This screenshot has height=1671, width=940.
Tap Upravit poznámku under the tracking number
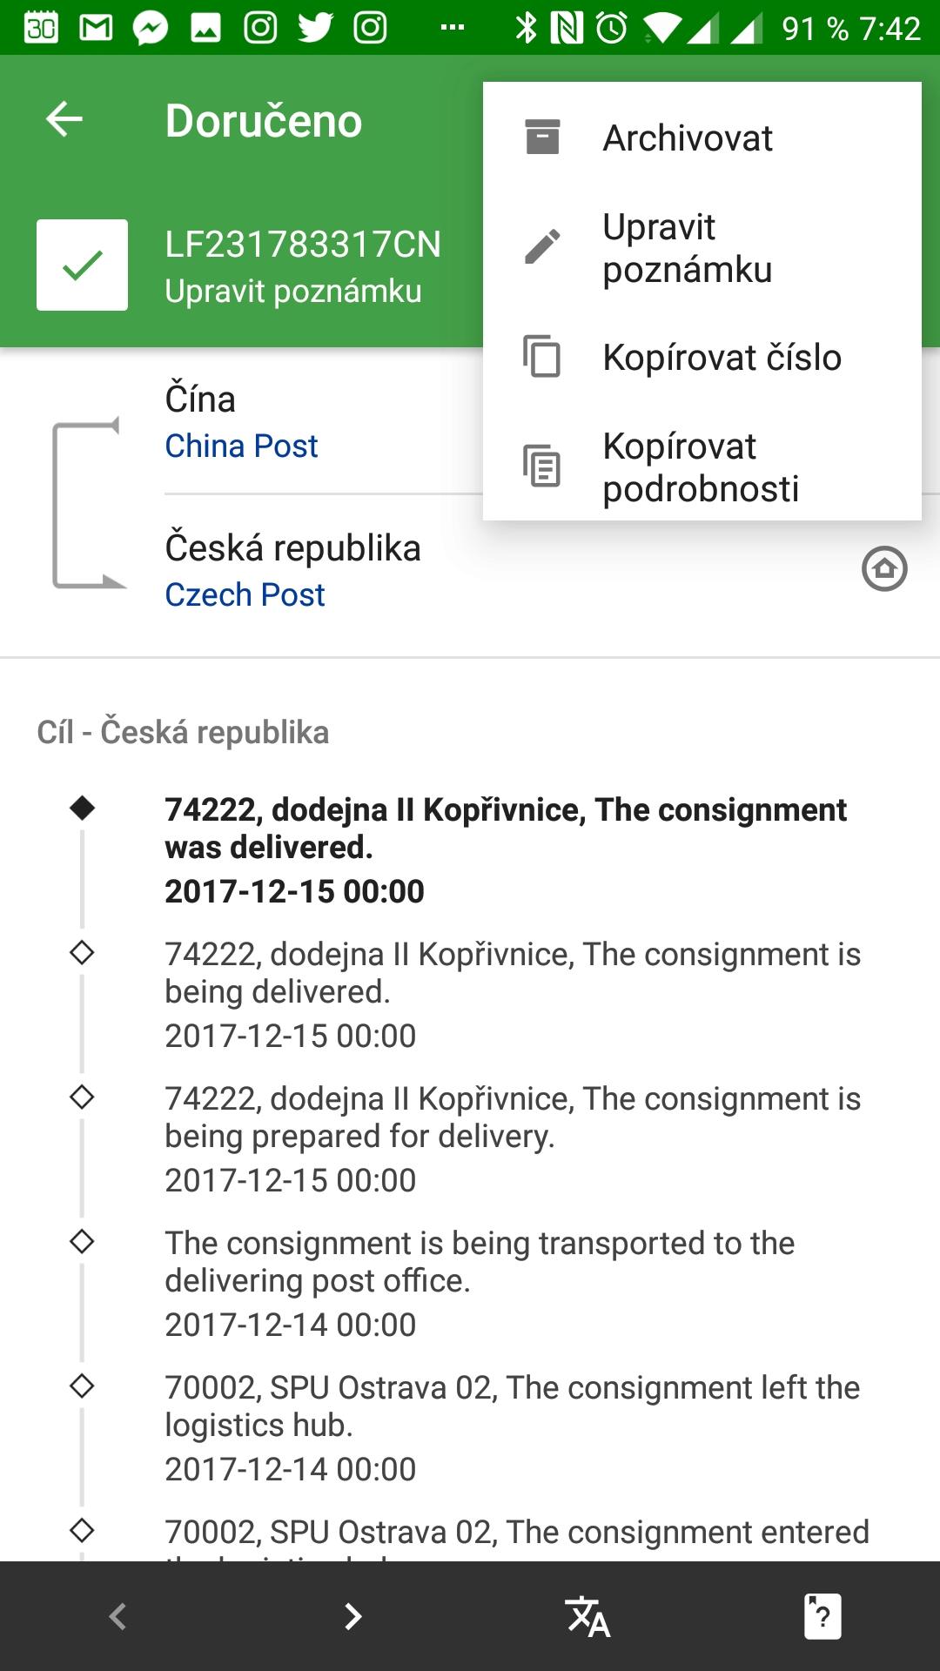click(293, 291)
